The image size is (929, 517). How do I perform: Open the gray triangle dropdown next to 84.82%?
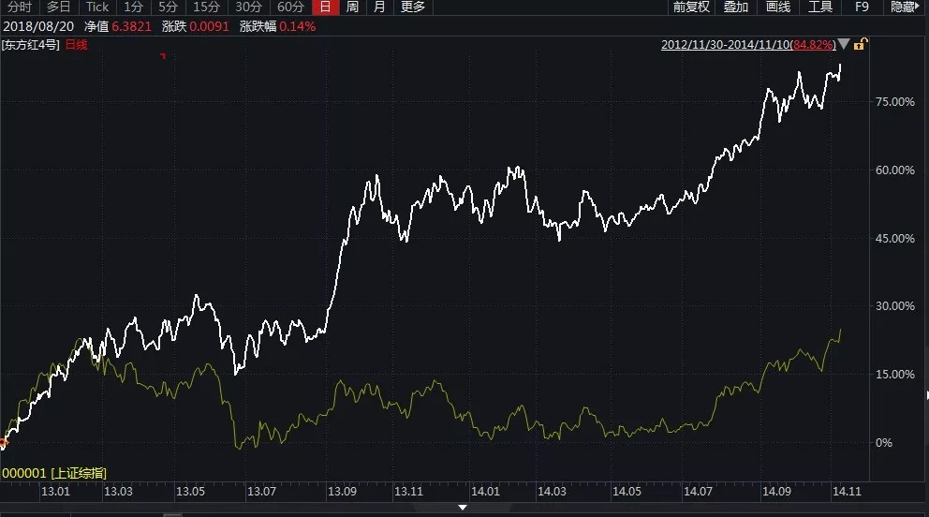tap(844, 44)
